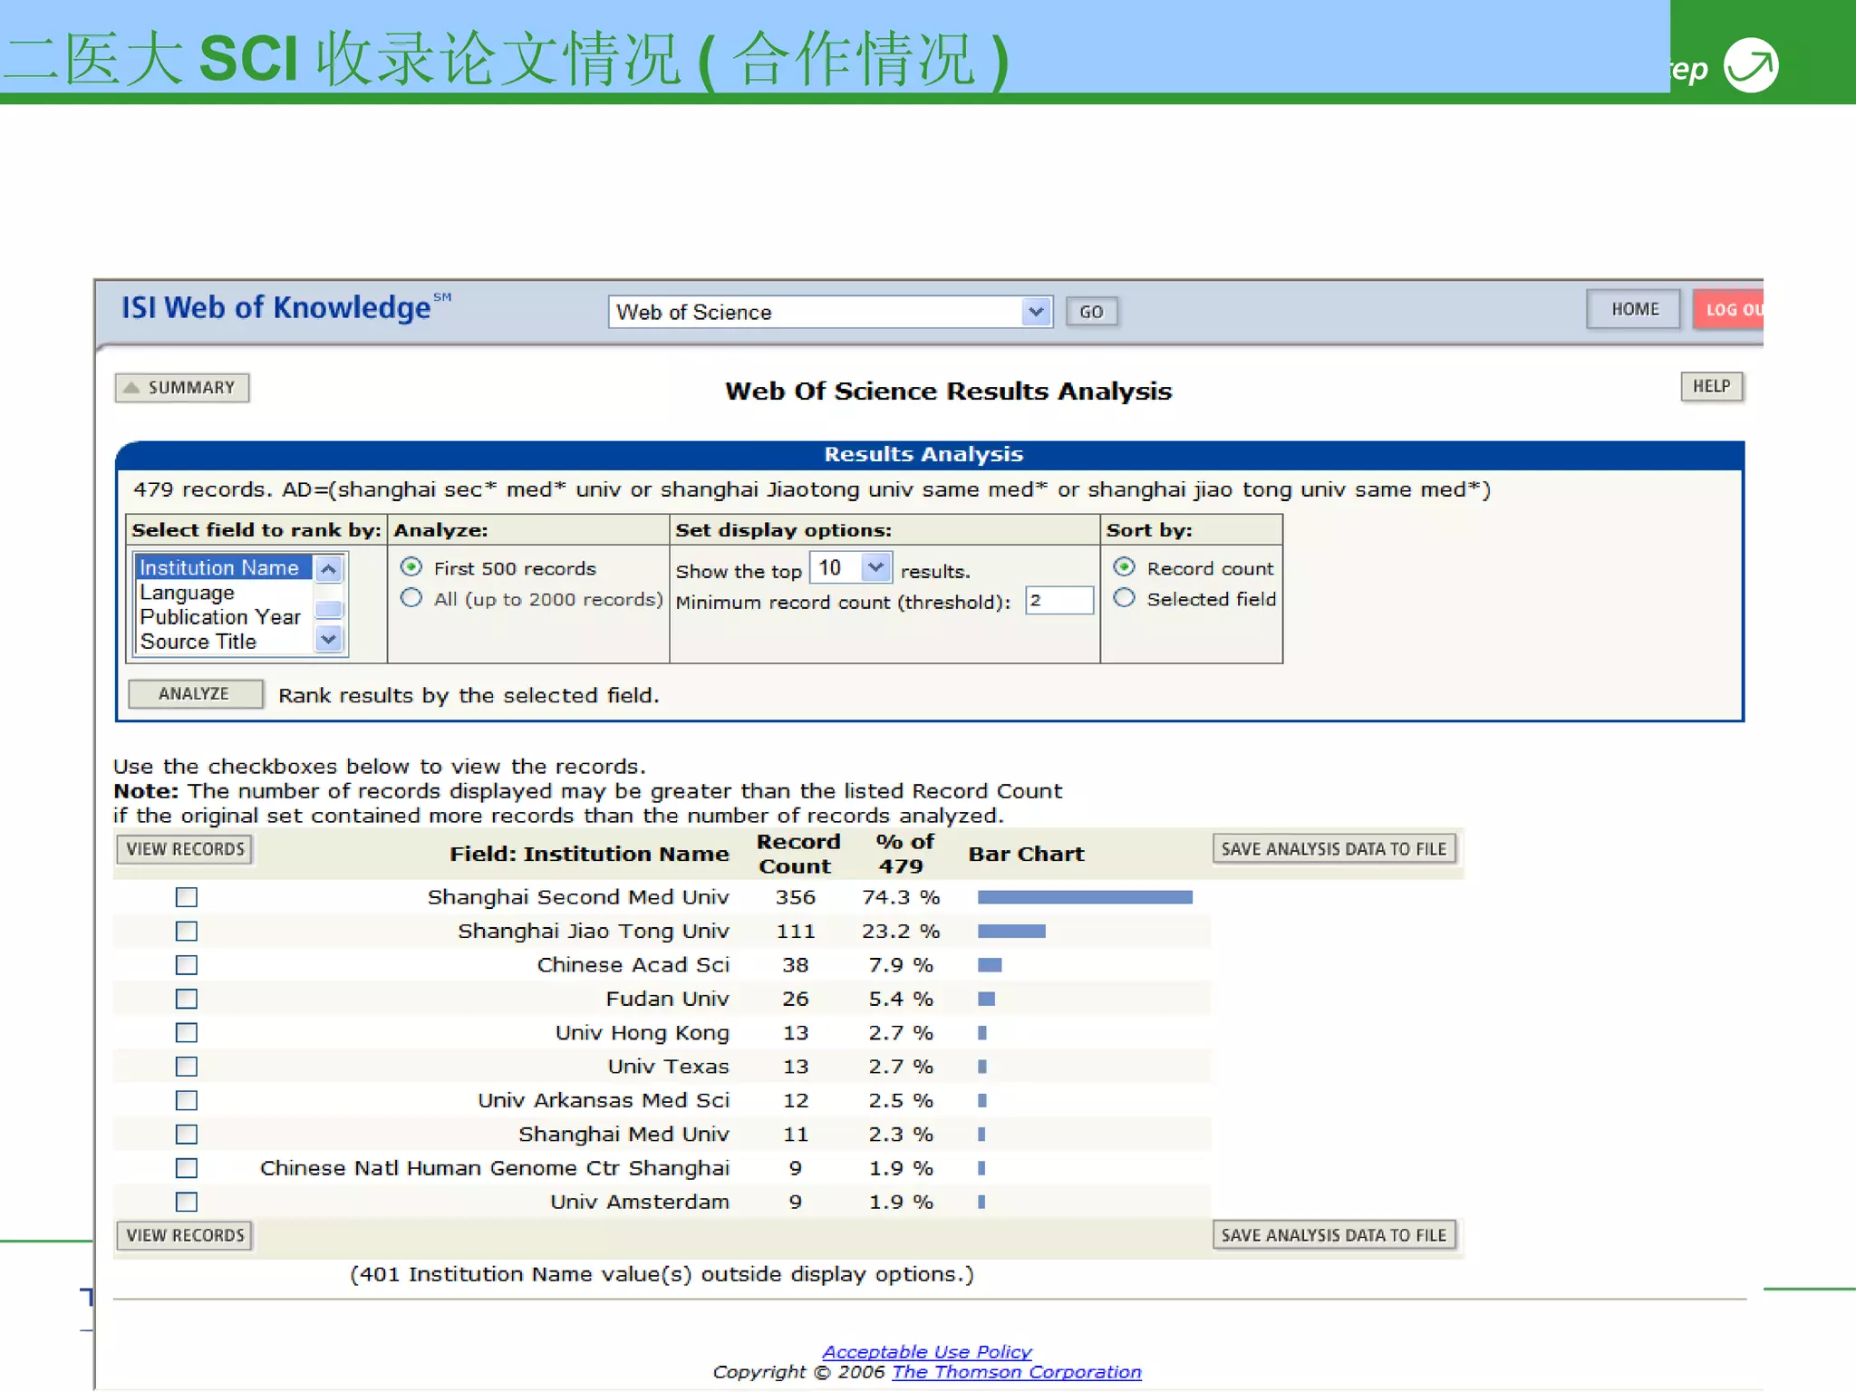
Task: Check the Univ Amsterdam row checkbox
Action: point(187,1202)
